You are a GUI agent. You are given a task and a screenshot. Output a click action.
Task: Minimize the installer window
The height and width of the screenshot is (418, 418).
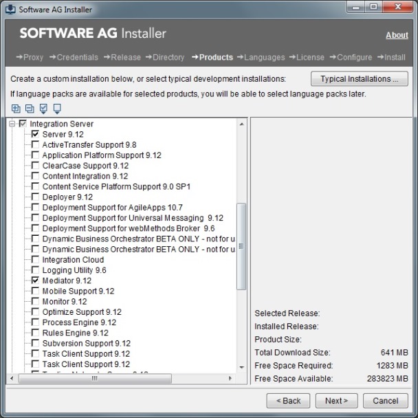click(x=356, y=7)
